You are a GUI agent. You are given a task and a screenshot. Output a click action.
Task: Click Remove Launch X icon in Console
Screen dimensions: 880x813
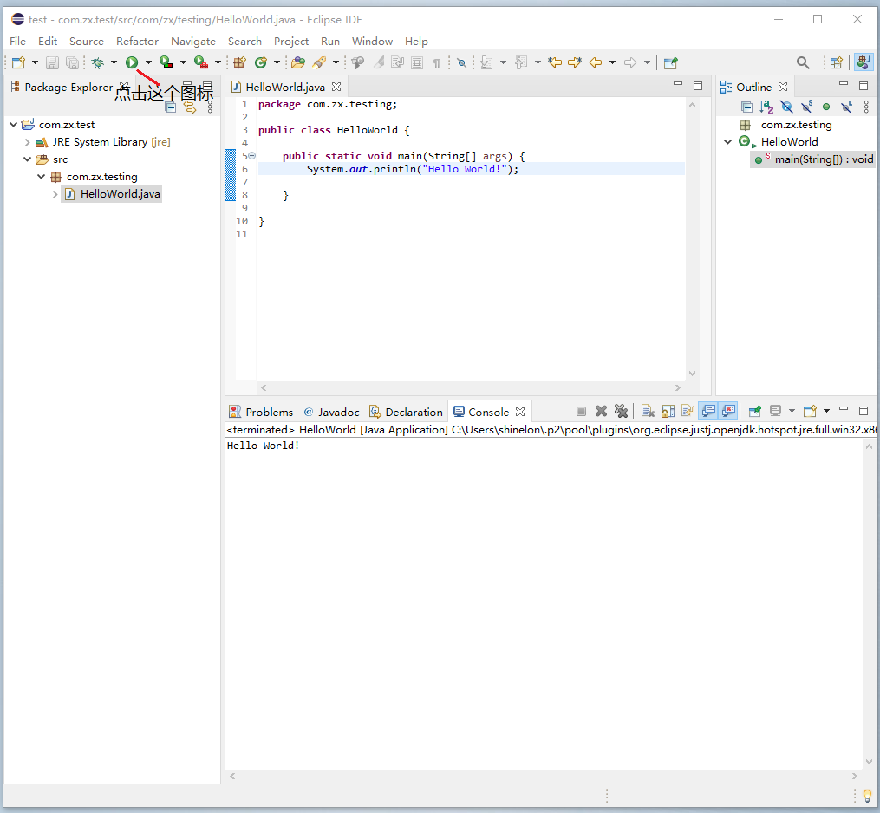coord(601,412)
